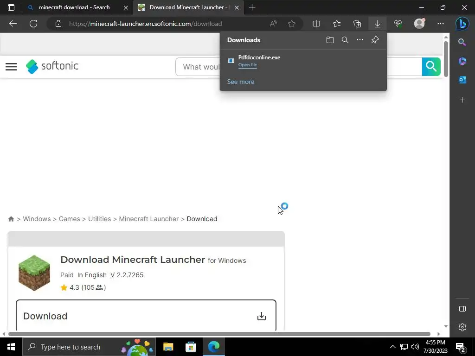The height and width of the screenshot is (356, 475).
Task: Click See more in Downloads panel
Action: [241, 82]
